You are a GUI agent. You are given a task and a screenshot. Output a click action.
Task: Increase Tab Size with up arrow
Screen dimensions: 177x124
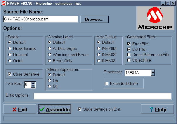(33, 83)
